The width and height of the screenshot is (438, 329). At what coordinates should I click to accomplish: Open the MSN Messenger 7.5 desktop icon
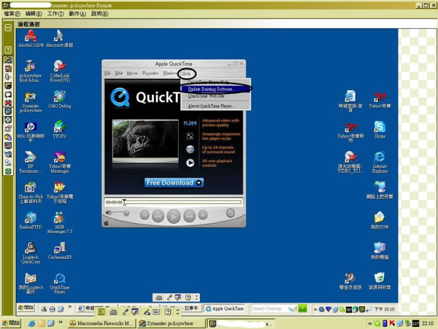(x=60, y=223)
